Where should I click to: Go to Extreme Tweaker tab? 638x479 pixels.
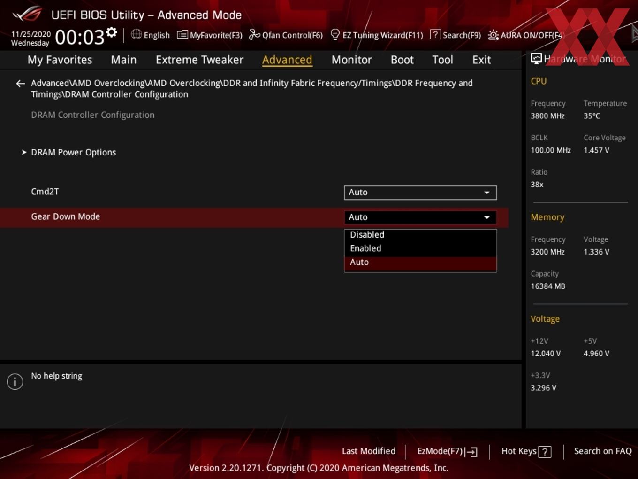pyautogui.click(x=200, y=60)
